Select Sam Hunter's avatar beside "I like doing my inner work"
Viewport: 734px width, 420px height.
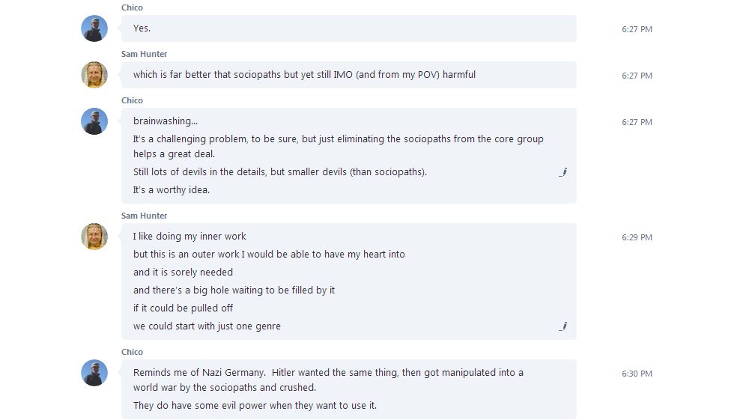[94, 237]
